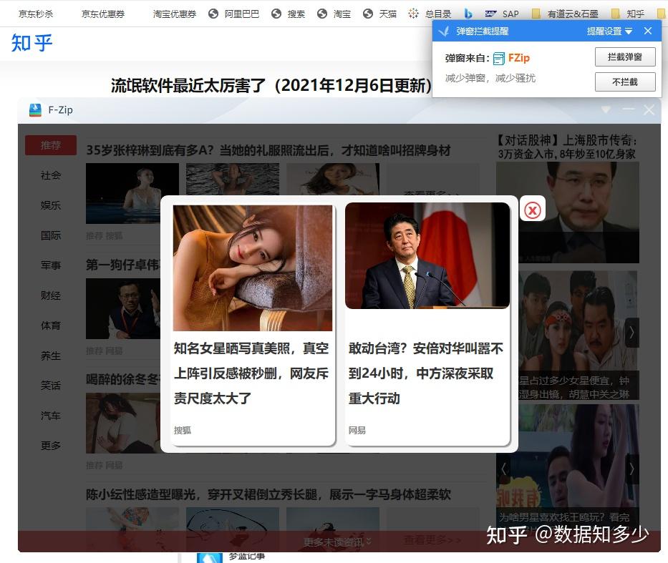
Task: Select the 军事 category
Action: [x=51, y=265]
